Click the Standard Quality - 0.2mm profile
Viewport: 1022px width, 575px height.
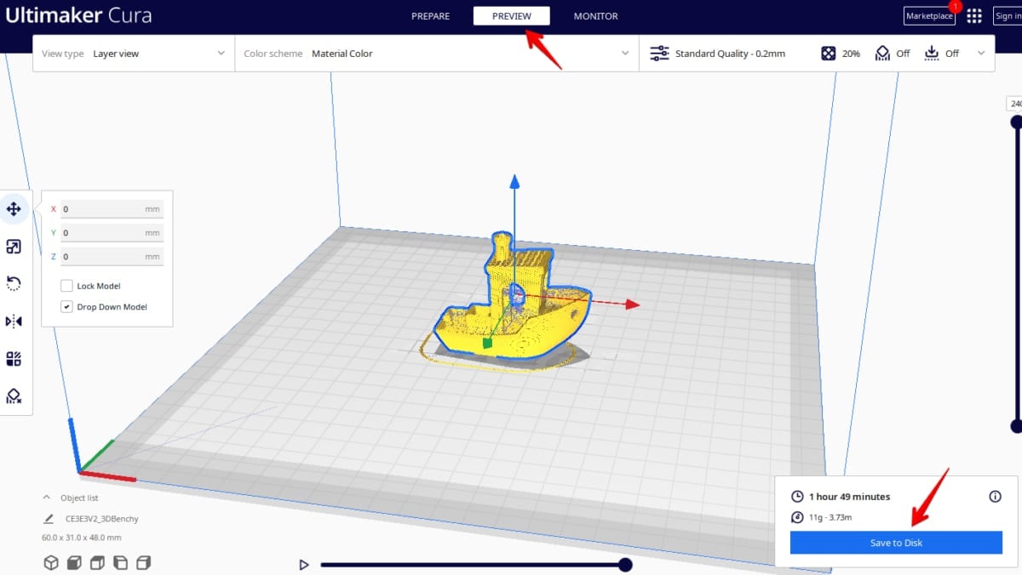click(730, 53)
